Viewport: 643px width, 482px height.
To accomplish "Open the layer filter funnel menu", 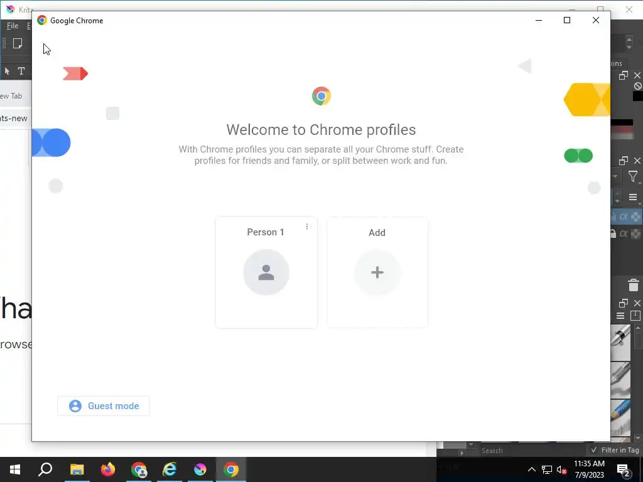I will pyautogui.click(x=633, y=176).
